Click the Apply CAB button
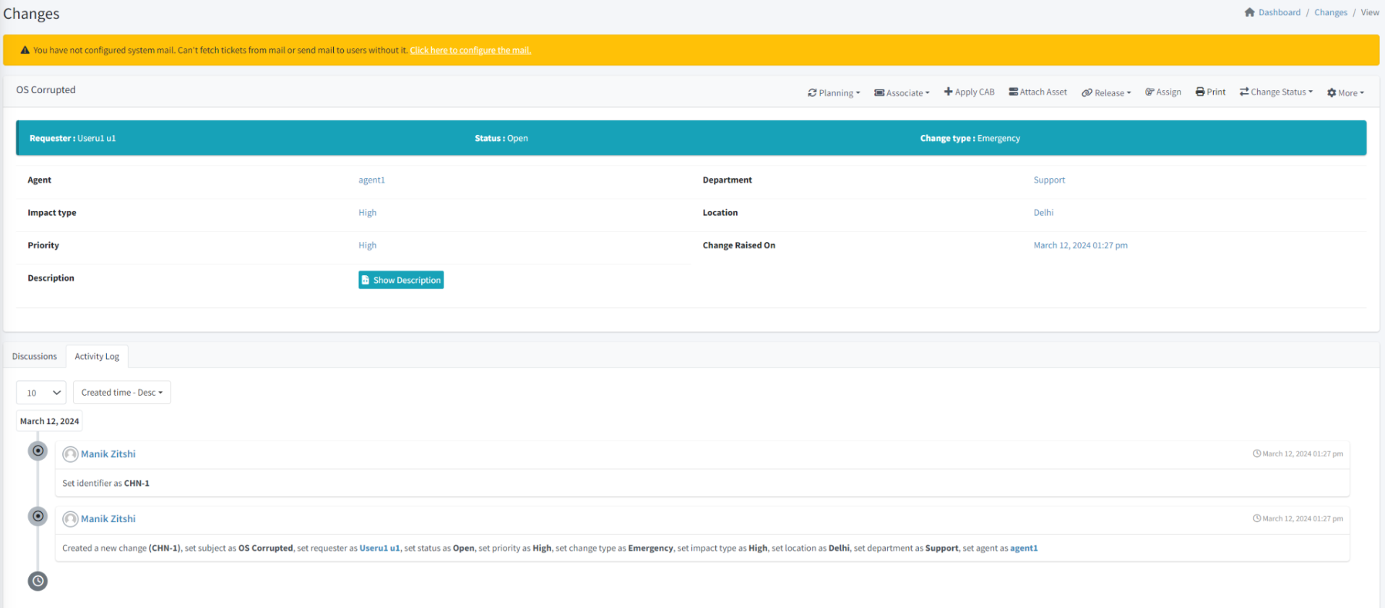 click(x=969, y=92)
